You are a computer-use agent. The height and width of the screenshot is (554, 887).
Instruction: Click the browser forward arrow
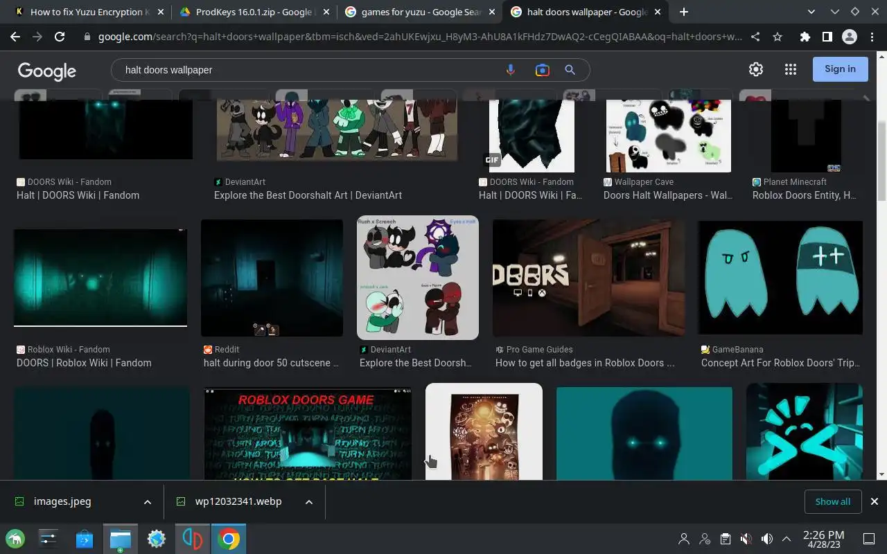tap(37, 37)
